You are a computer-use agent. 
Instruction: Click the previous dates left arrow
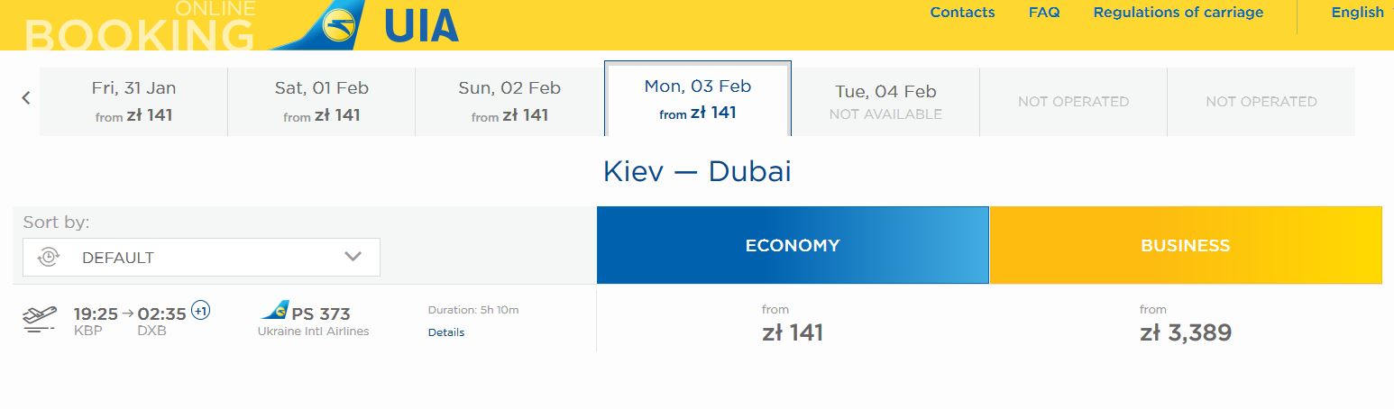tap(26, 98)
